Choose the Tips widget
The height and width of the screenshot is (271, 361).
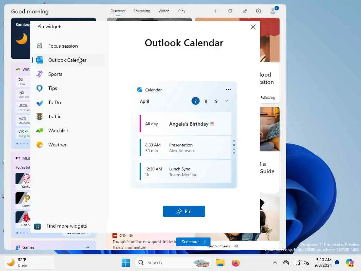pos(68,88)
